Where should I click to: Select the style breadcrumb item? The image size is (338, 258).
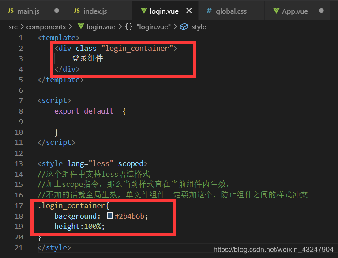tap(199, 27)
